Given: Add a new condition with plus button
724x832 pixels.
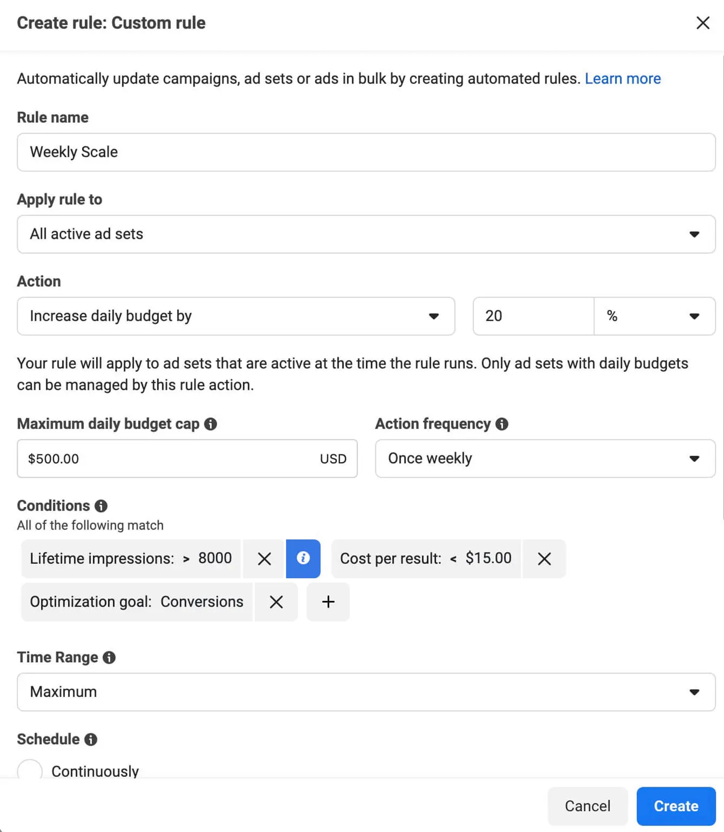Looking at the screenshot, I should pos(328,602).
